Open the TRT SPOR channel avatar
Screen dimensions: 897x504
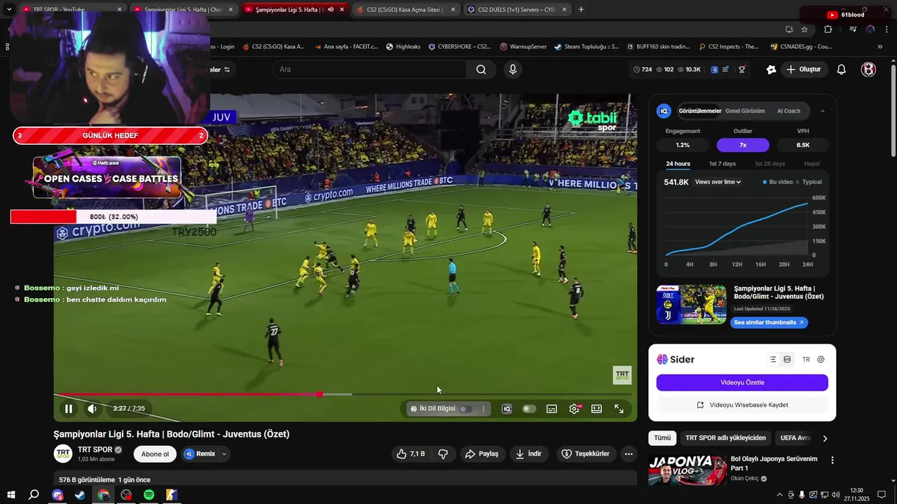(x=63, y=454)
